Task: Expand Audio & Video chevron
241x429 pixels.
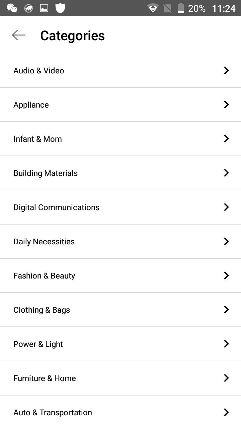Action: tap(226, 70)
